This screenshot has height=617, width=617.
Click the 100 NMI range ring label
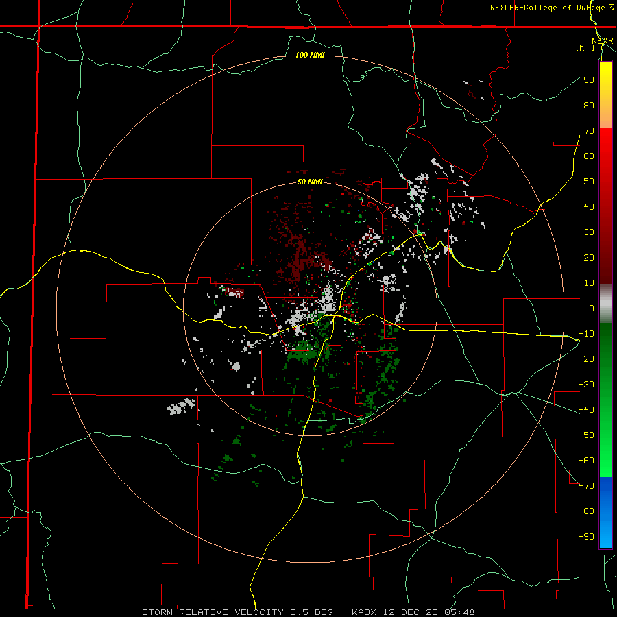pos(310,55)
